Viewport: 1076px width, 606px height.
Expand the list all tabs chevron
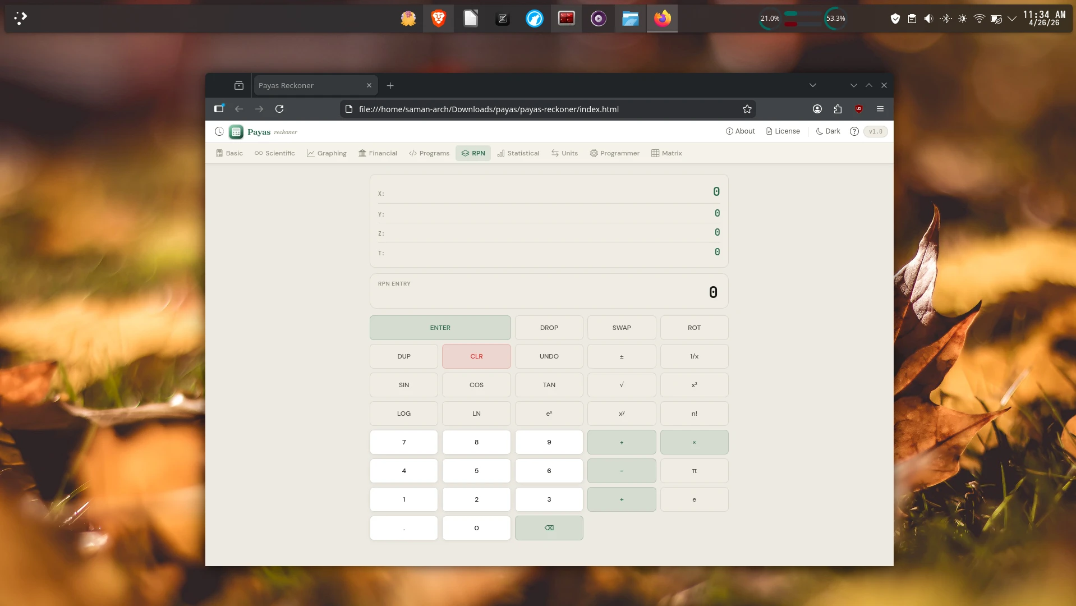812,85
